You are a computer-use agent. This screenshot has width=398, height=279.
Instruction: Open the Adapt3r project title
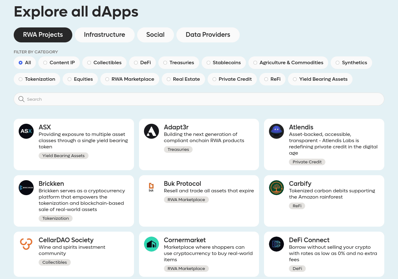point(176,127)
